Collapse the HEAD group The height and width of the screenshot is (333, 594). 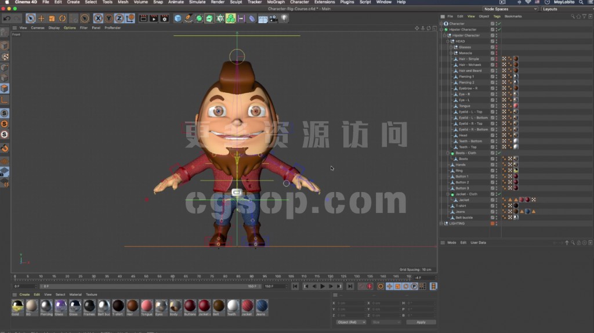[448, 41]
